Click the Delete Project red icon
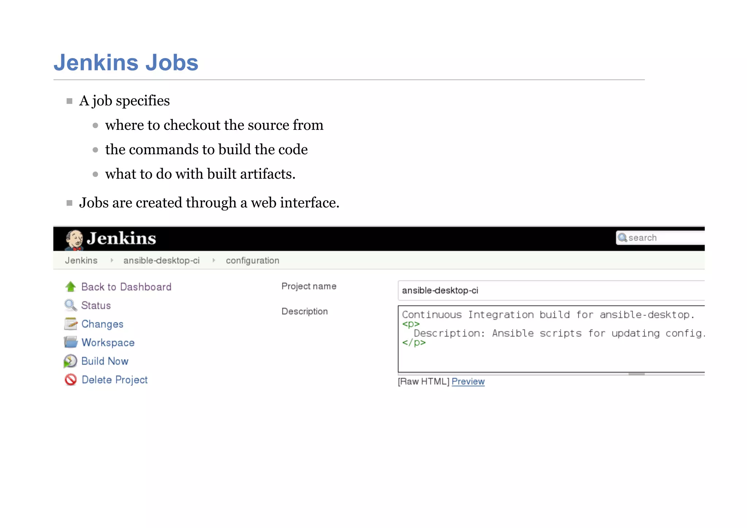 pos(71,380)
